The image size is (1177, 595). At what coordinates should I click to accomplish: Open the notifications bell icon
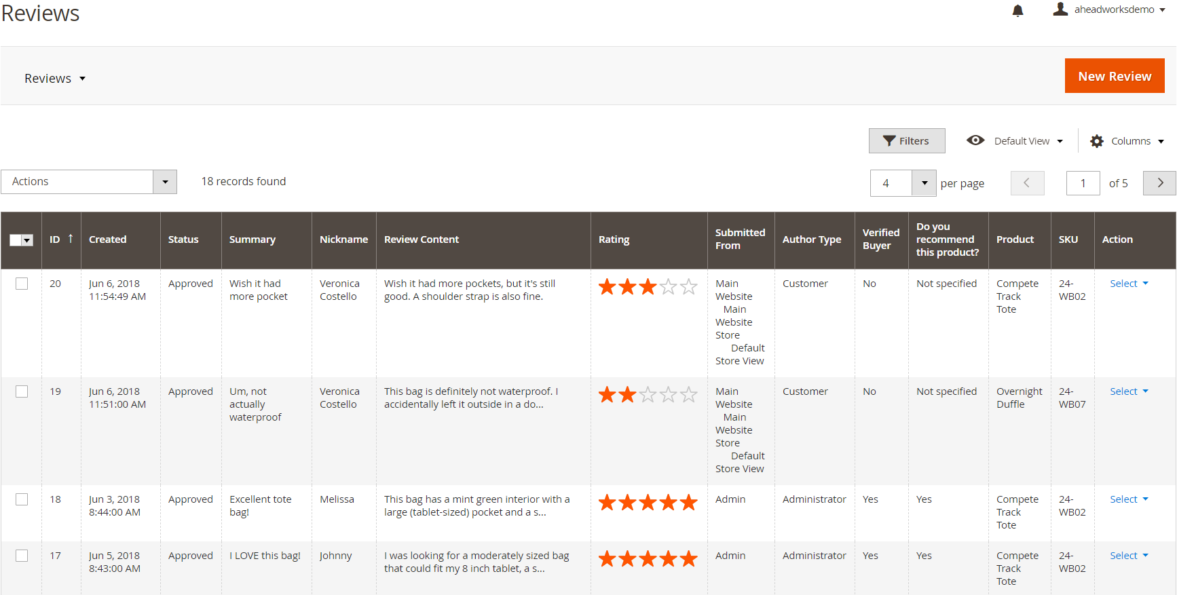point(1017,10)
